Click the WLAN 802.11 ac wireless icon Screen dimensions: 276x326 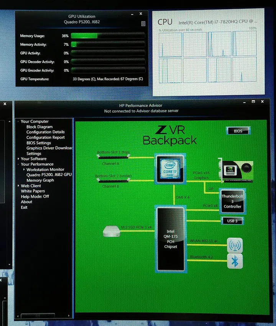[235, 245]
